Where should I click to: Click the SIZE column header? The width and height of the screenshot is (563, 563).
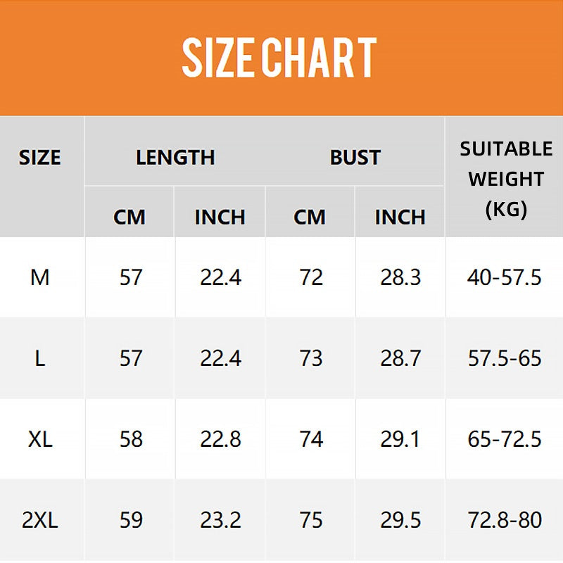40,157
